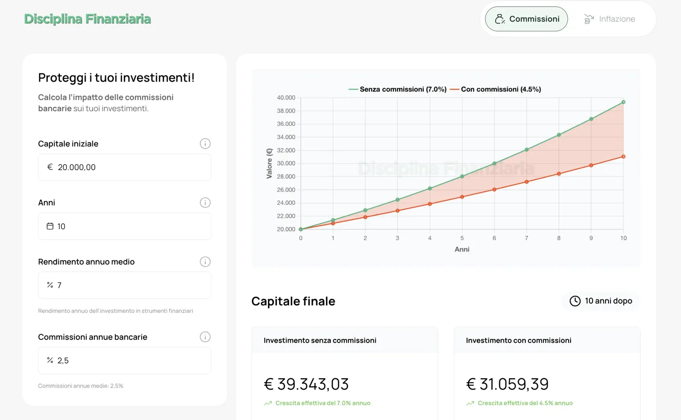681x420 pixels.
Task: Click growth arrow icon under € 39.343,03
Action: 268,403
